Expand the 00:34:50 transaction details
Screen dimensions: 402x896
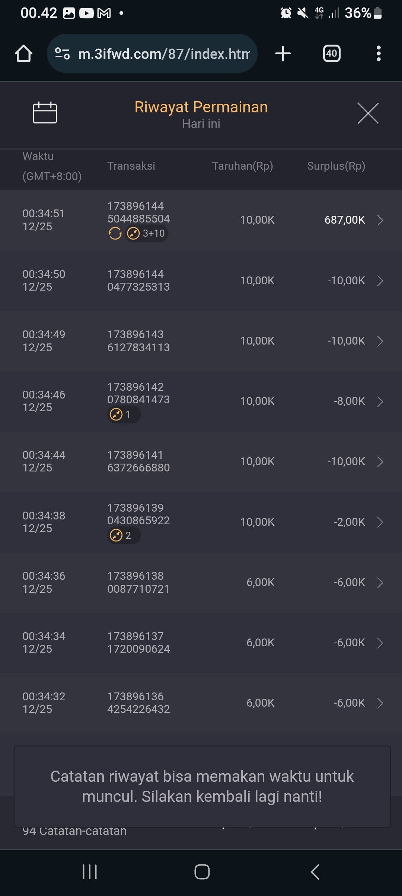click(380, 281)
